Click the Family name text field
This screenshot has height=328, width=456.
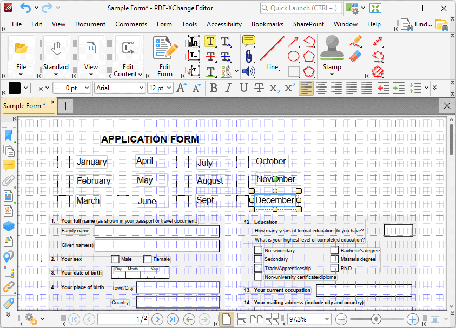click(157, 232)
